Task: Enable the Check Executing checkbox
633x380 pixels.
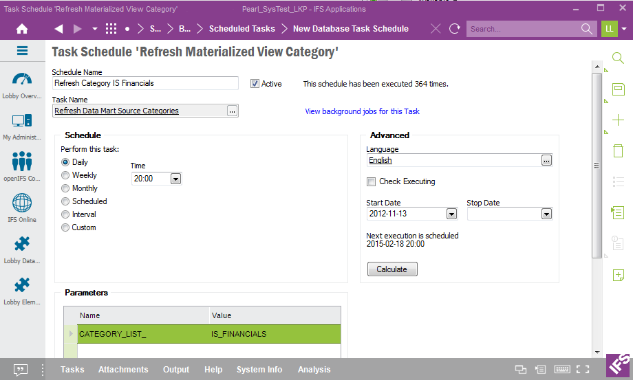Action: point(372,182)
